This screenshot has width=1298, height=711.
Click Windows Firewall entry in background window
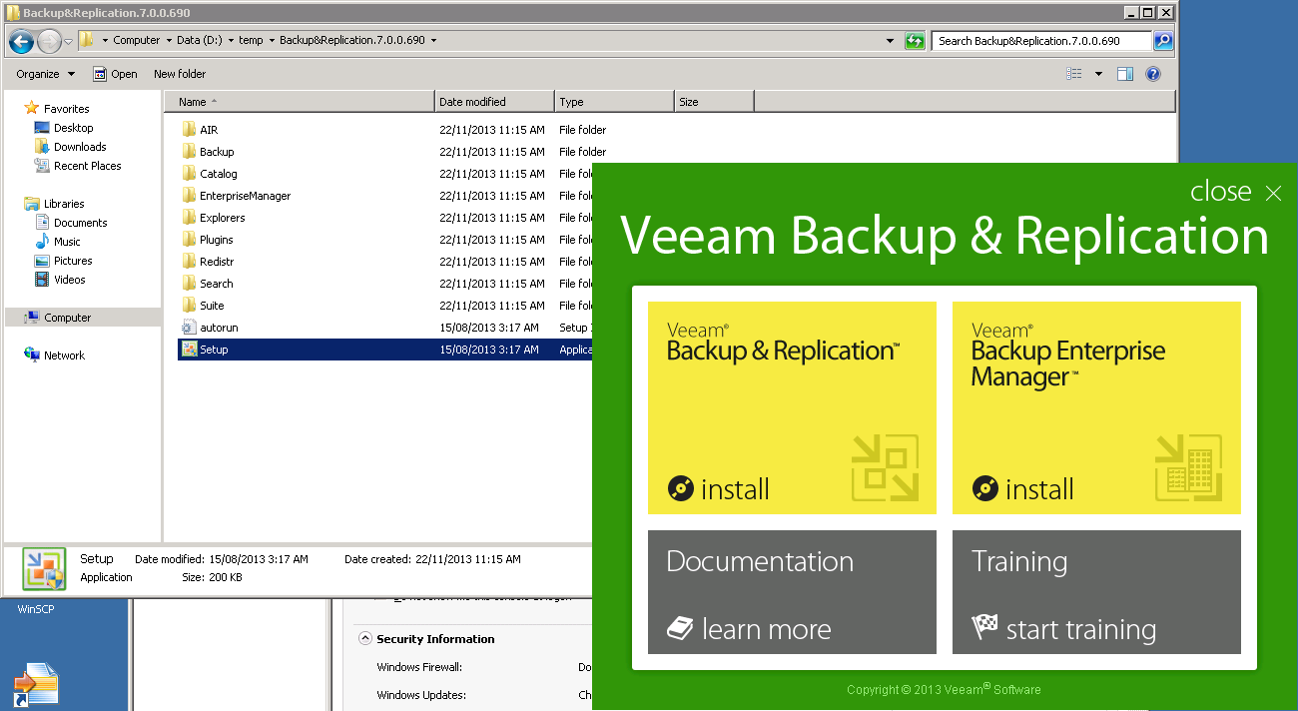coord(419,667)
